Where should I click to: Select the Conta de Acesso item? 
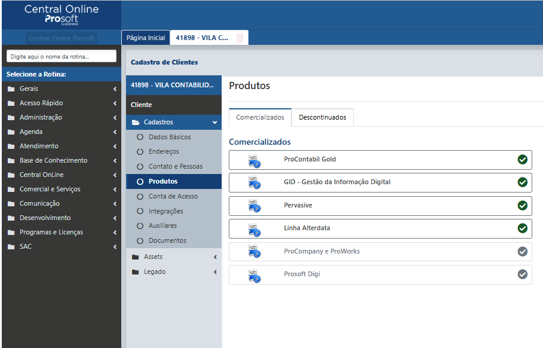pos(173,196)
